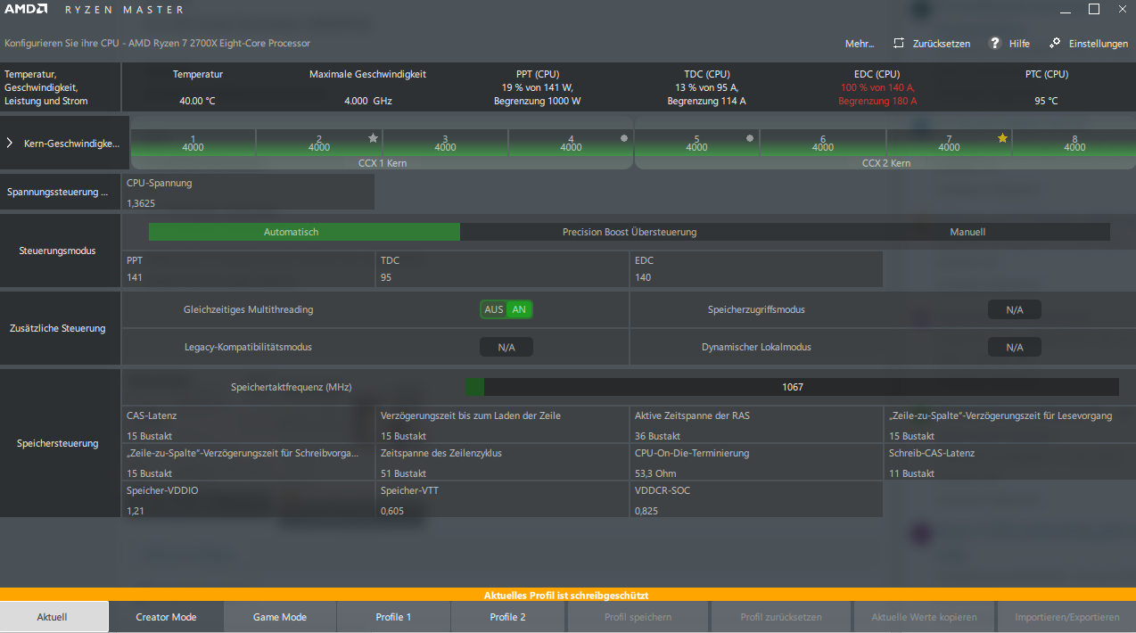
Task: Click N/A toggle for Legacy-Kompatibilitätsmodus
Action: point(506,347)
